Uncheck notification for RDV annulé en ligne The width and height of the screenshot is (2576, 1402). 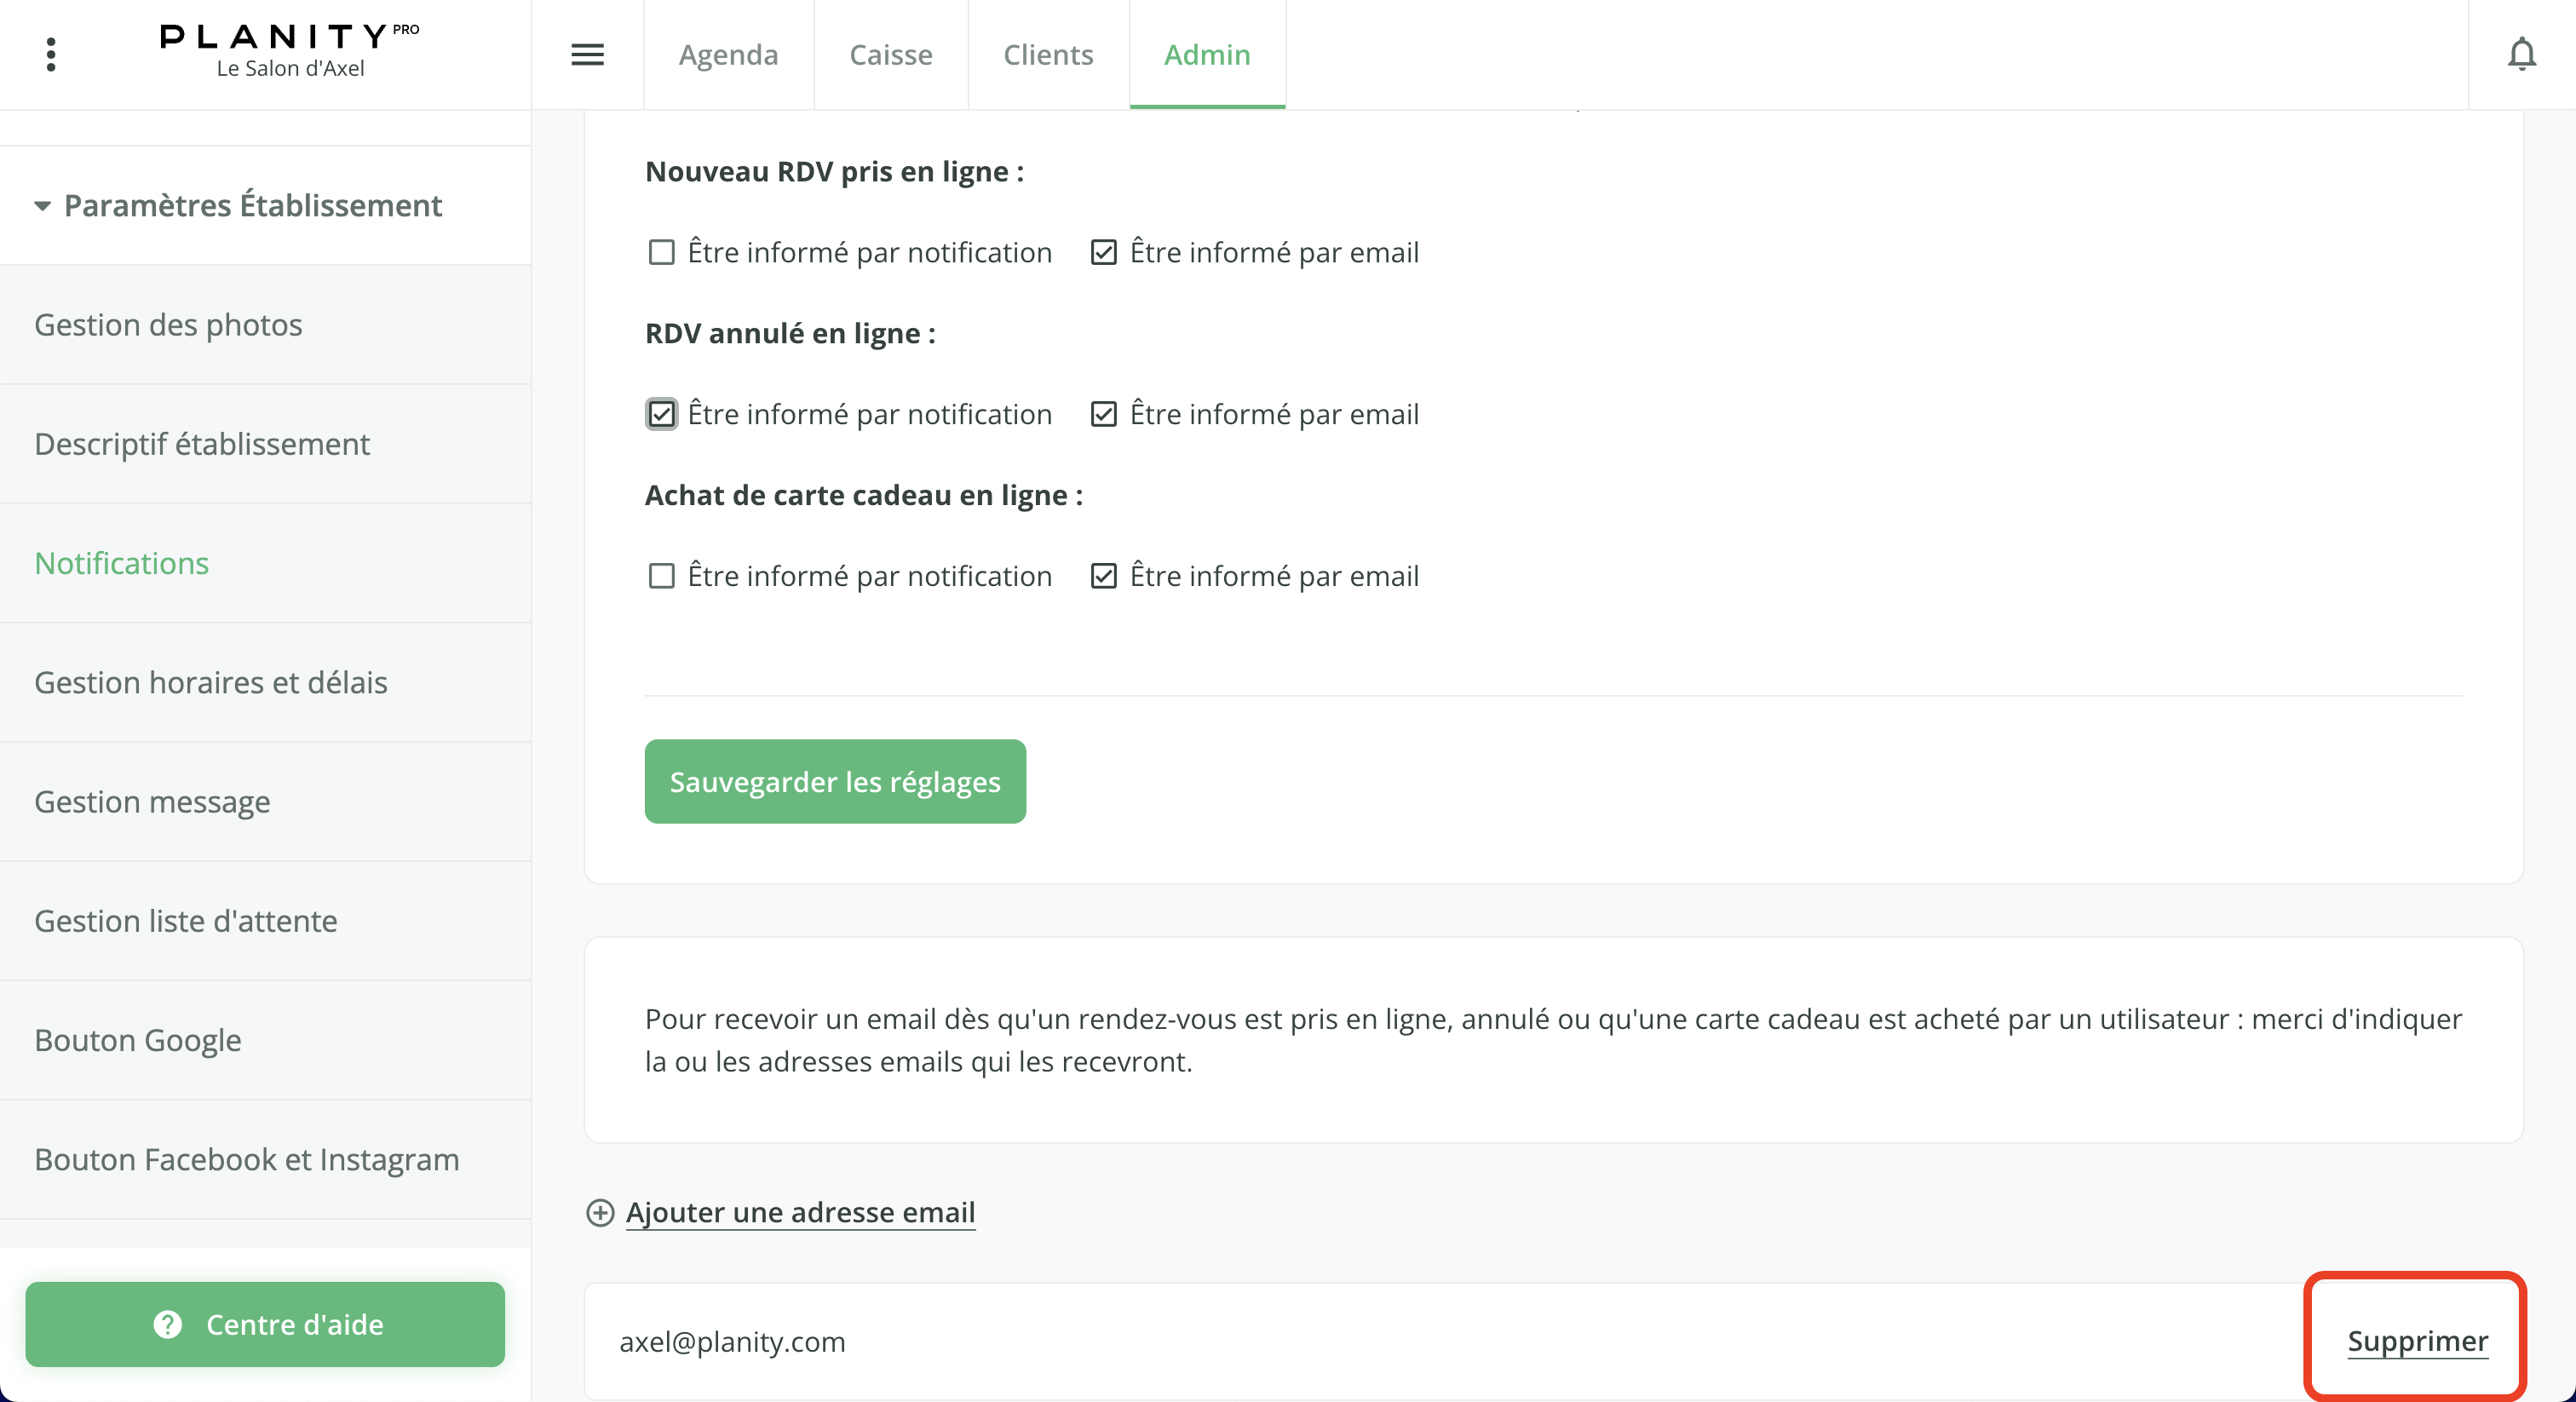click(x=661, y=414)
